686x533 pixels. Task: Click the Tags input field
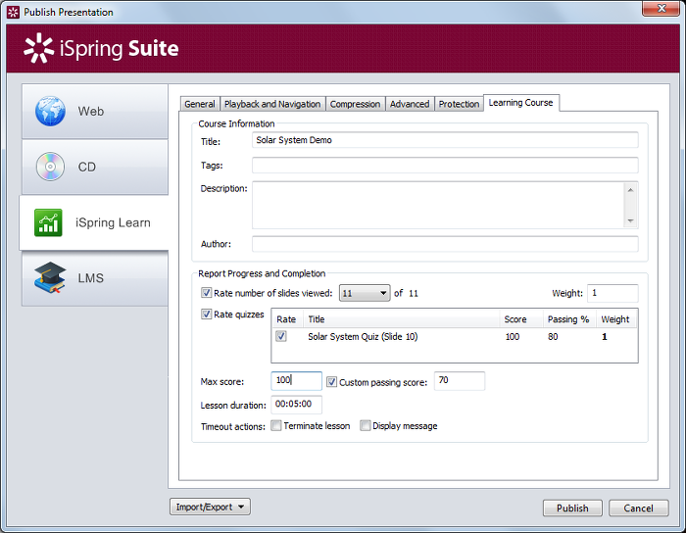point(445,165)
